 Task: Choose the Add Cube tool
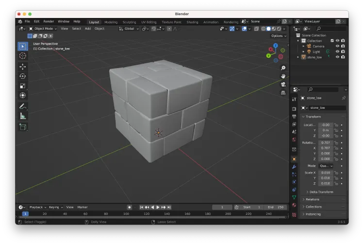pyautogui.click(x=22, y=127)
